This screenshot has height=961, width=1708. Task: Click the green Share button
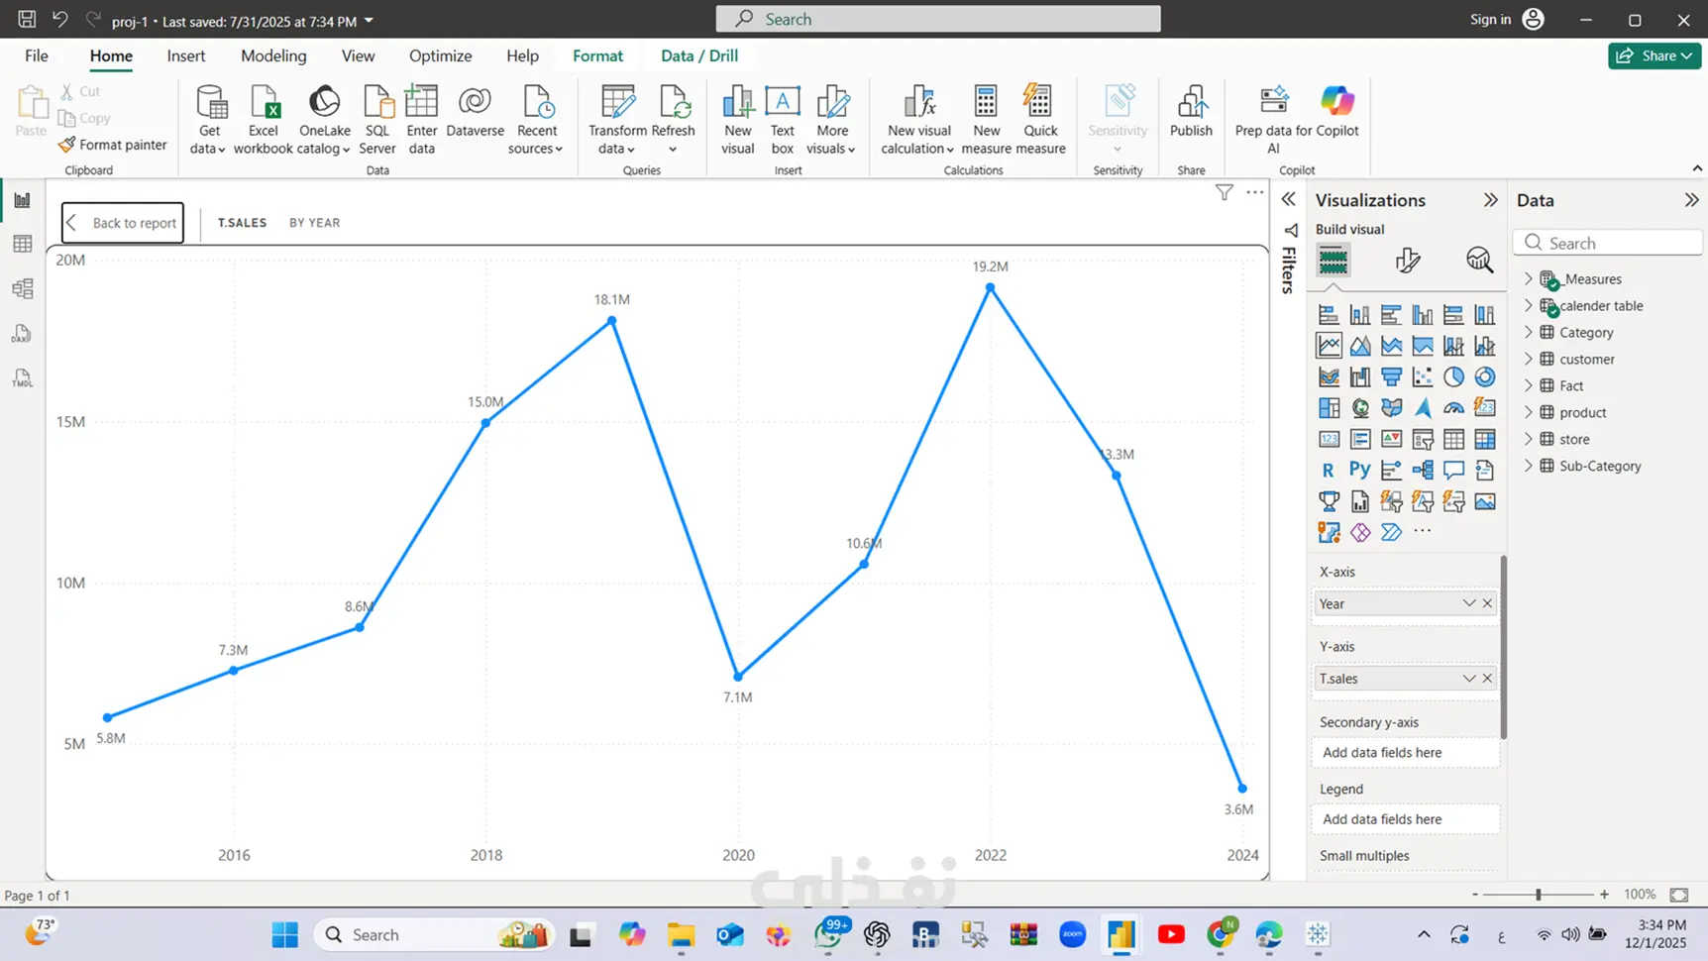tap(1655, 55)
